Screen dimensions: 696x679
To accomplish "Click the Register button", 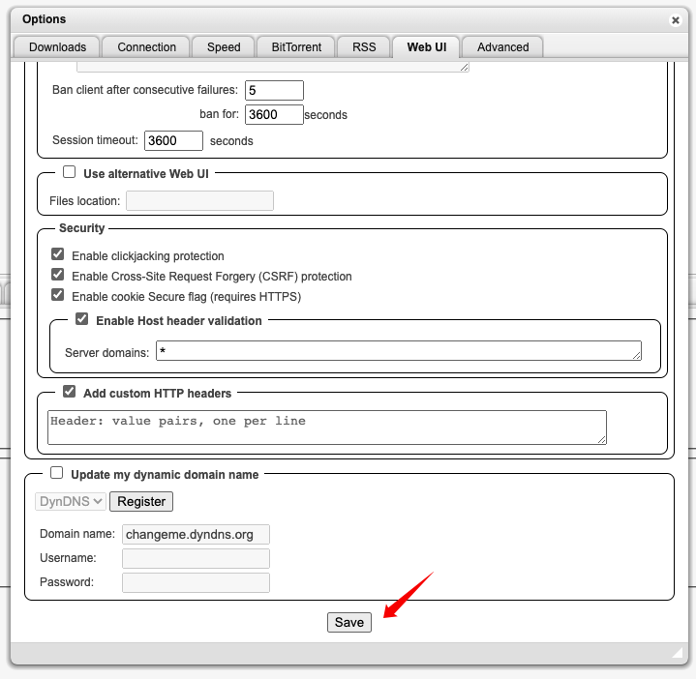I will tap(141, 502).
